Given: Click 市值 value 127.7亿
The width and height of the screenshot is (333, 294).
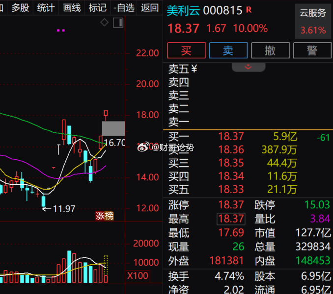Looking at the screenshot, I should point(313,233).
